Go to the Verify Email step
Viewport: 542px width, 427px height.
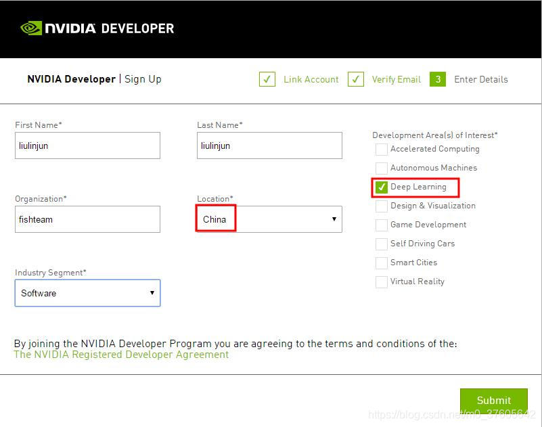tap(397, 80)
